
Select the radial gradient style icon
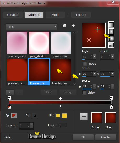coord(111,45)
